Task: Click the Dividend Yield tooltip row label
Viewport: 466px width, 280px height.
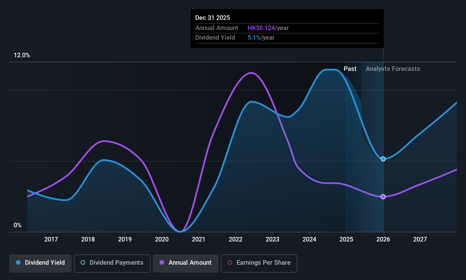Action: [215, 37]
